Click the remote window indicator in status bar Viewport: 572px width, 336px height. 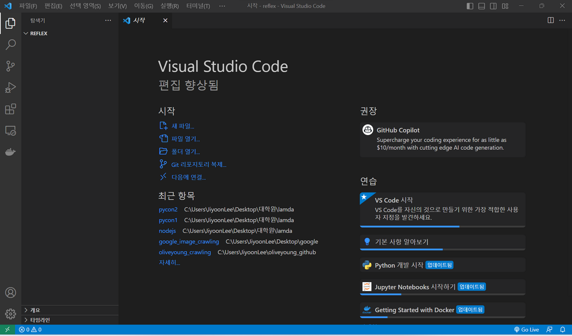tap(8, 330)
